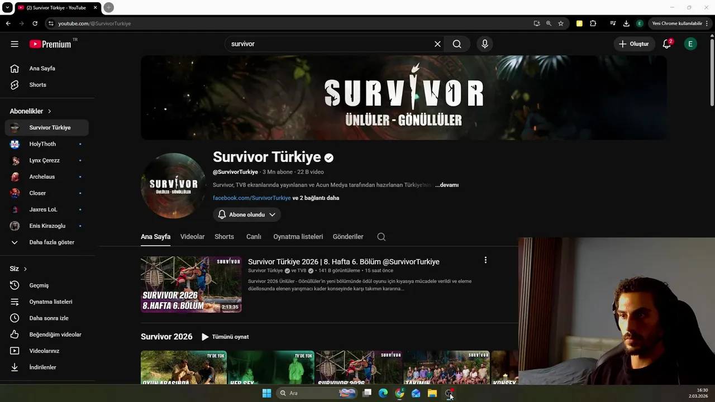Open the green night-vision video thumbnail
Screen dimensions: 715x402
[271, 367]
